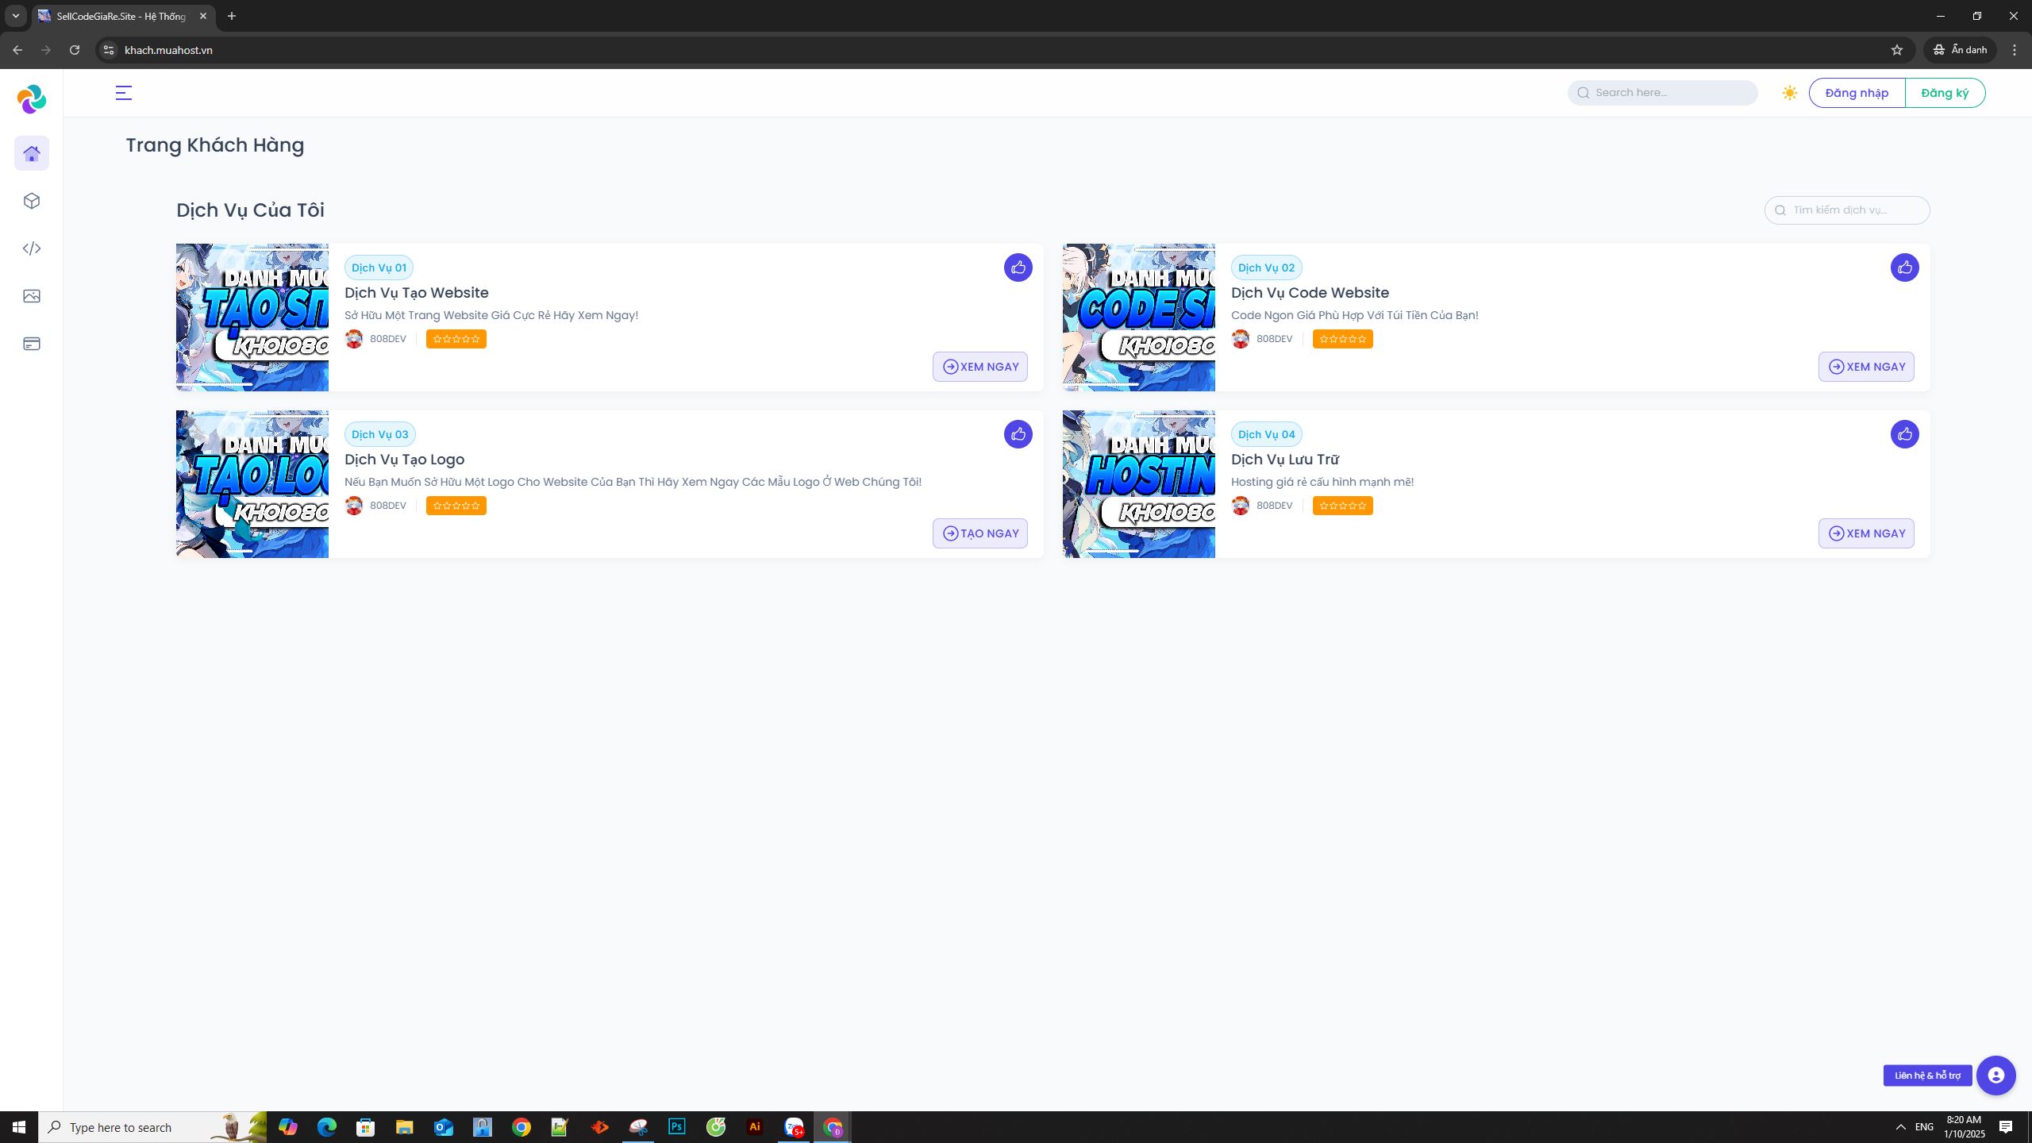2032x1143 pixels.
Task: Open the image gallery sidebar icon
Action: pos(32,296)
